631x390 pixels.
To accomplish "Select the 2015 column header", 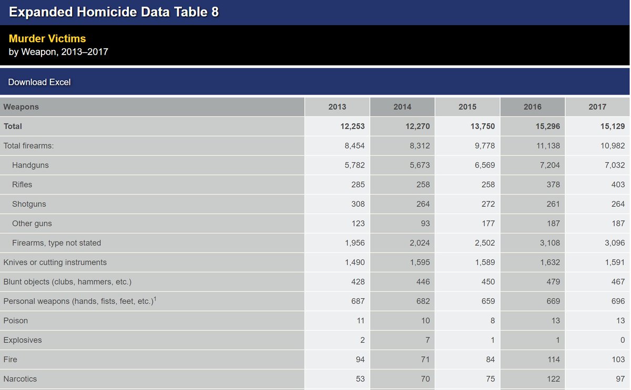I will [467, 107].
